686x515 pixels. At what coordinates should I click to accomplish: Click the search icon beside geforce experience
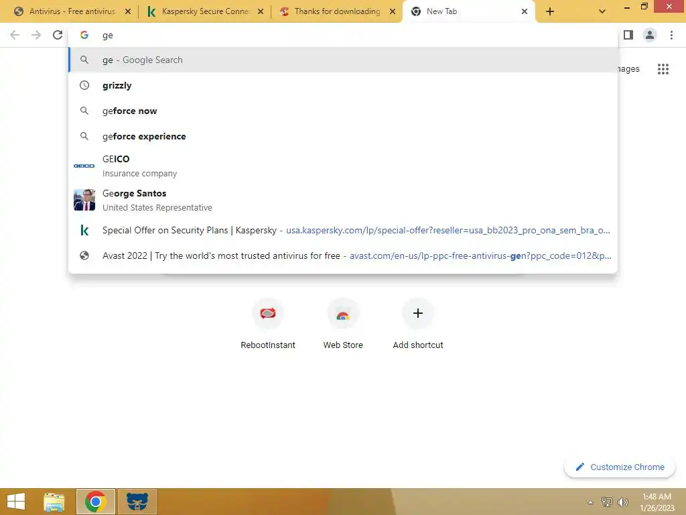84,136
